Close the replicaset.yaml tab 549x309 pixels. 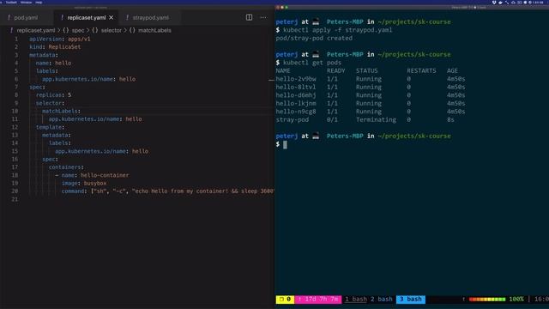112,17
